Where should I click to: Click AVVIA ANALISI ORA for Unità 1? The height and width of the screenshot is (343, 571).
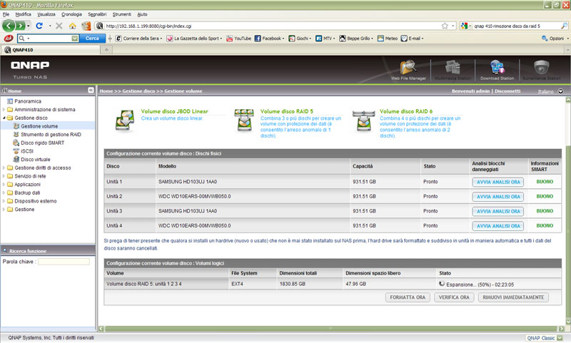[x=497, y=183]
